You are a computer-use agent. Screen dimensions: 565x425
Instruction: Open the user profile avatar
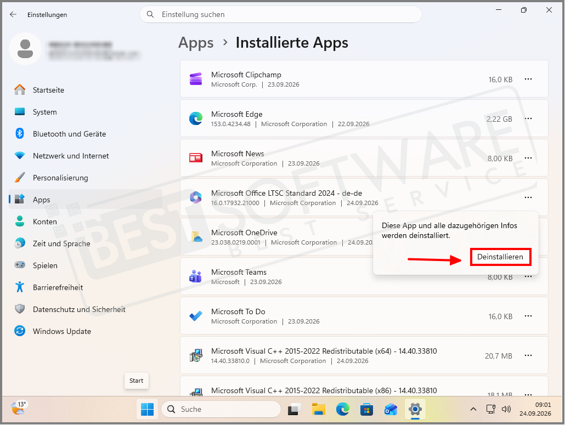25,49
